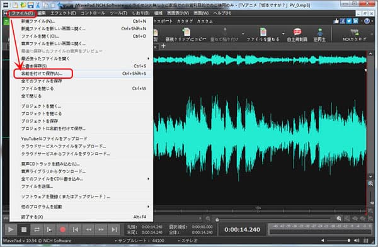Click the new file icon in title bar
378x247 pixels.
tap(15, 4)
